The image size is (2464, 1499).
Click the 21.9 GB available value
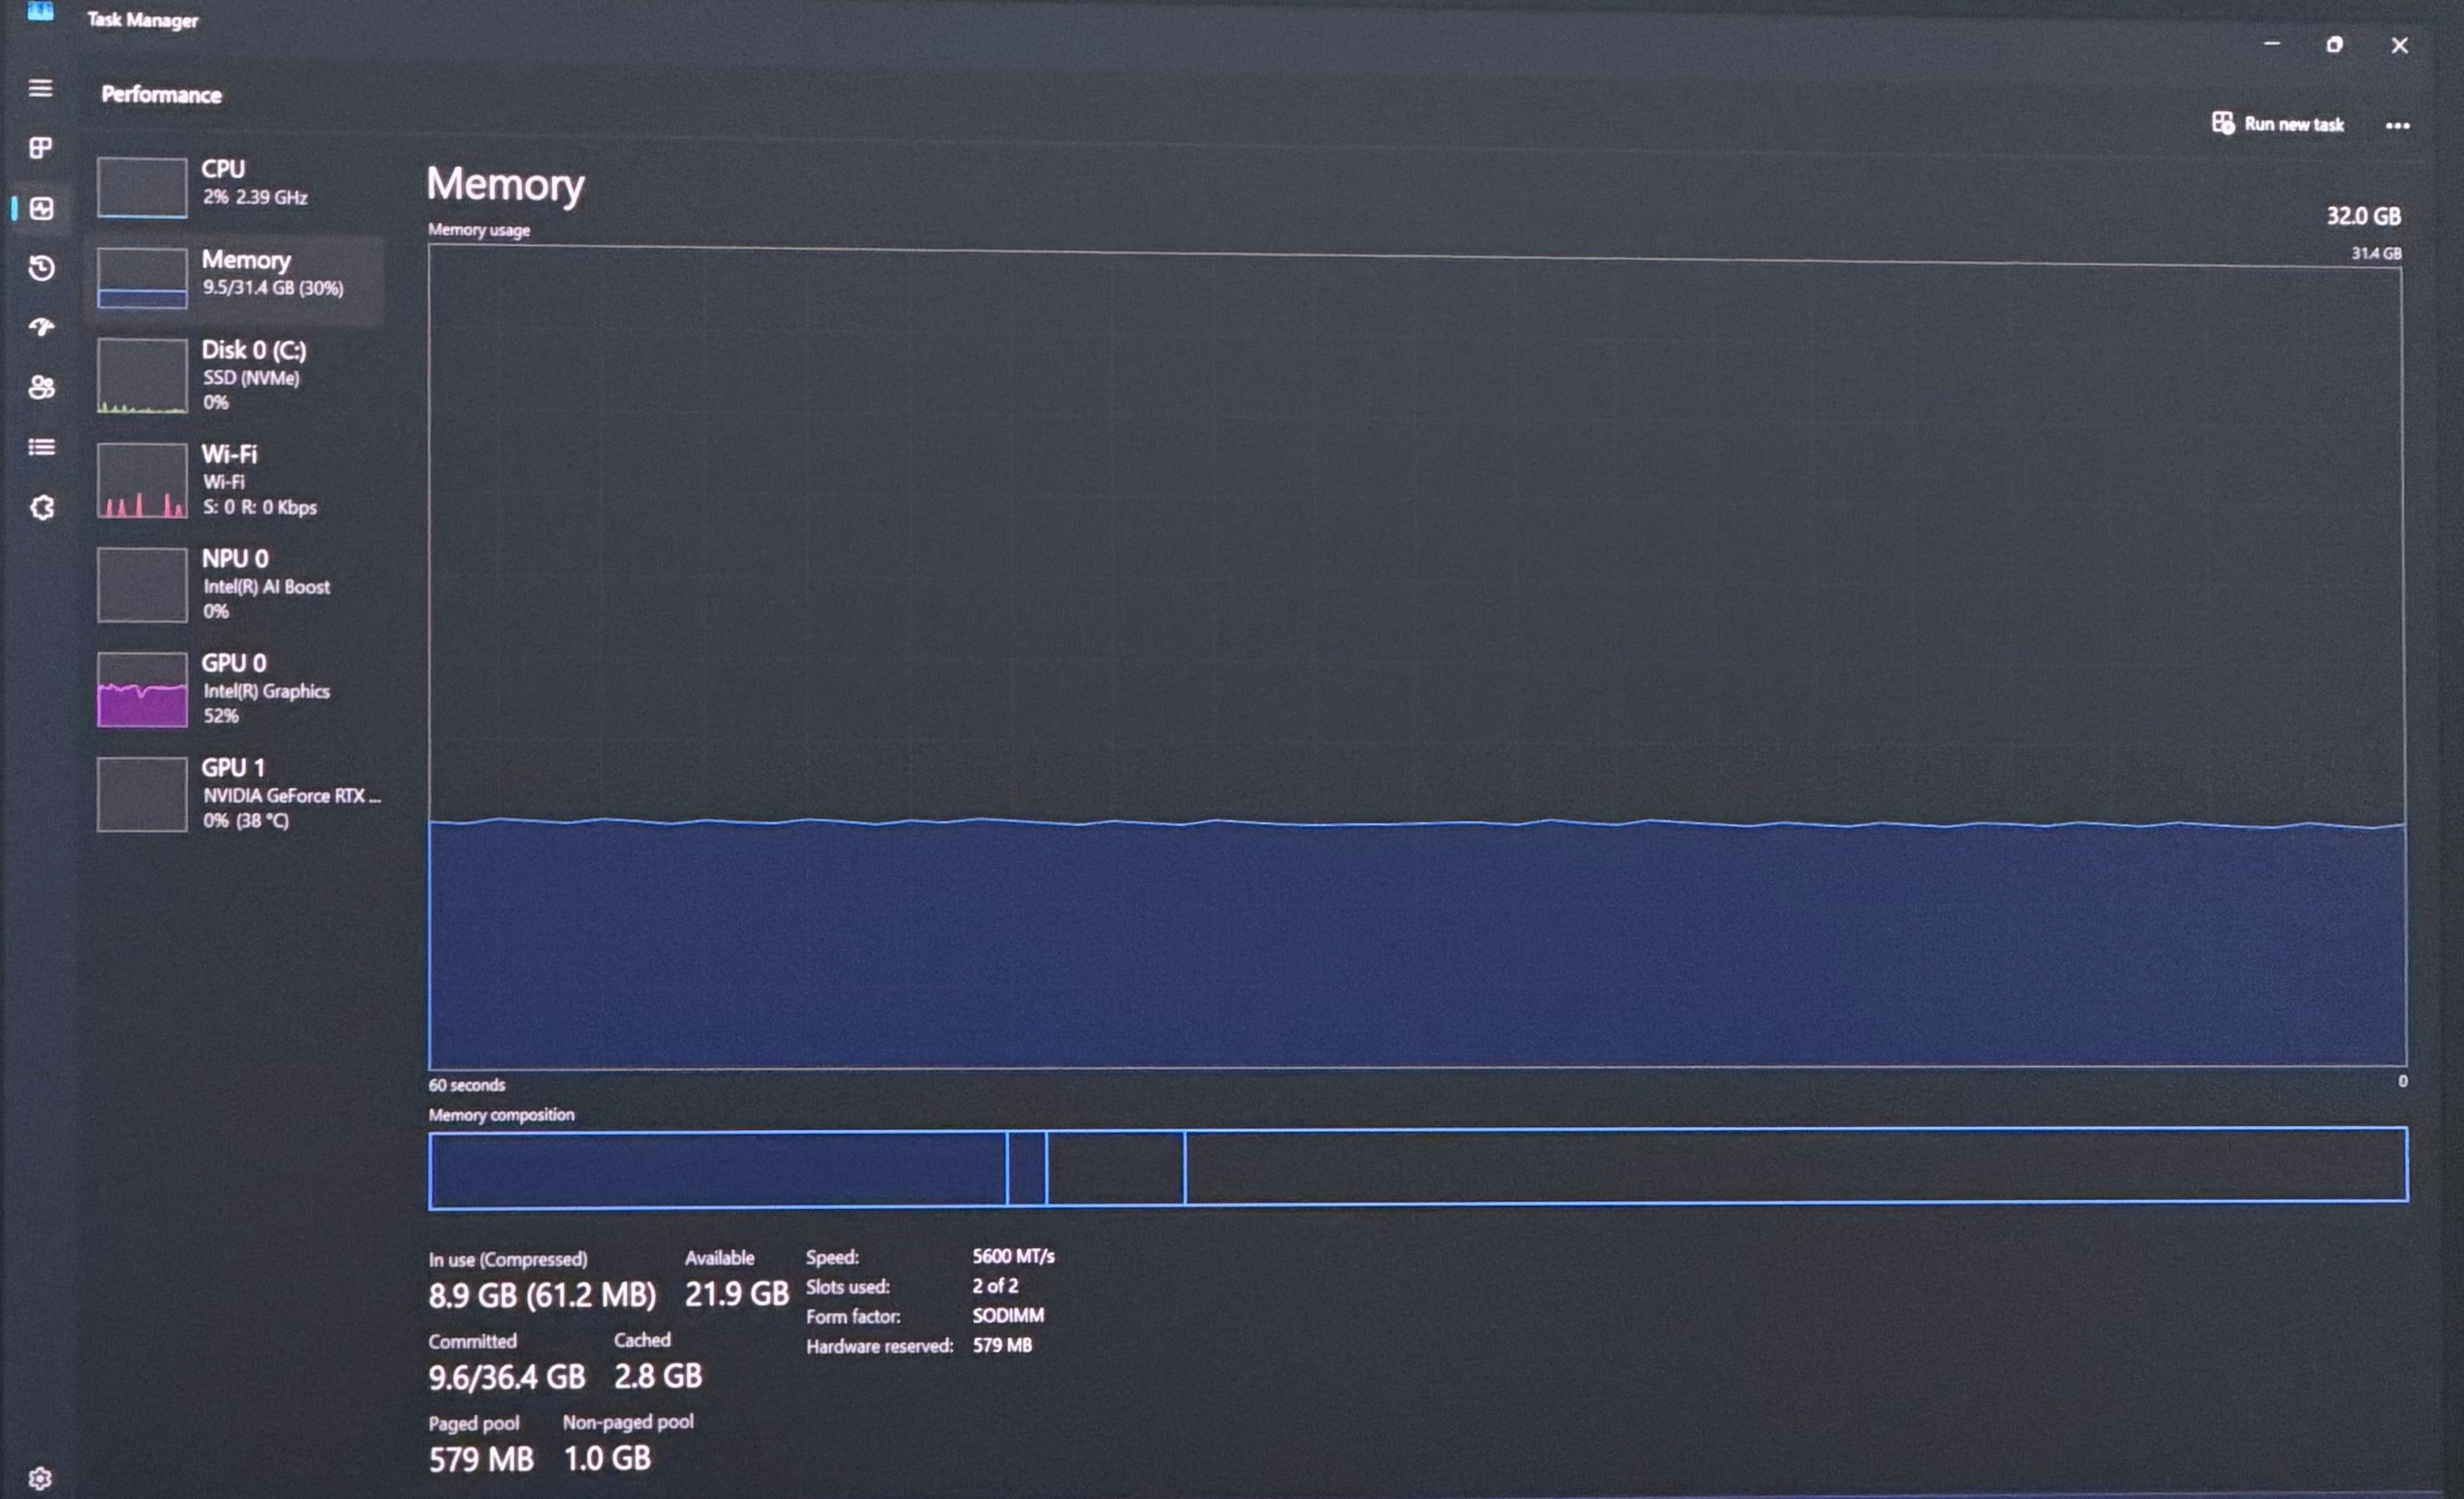click(737, 1295)
